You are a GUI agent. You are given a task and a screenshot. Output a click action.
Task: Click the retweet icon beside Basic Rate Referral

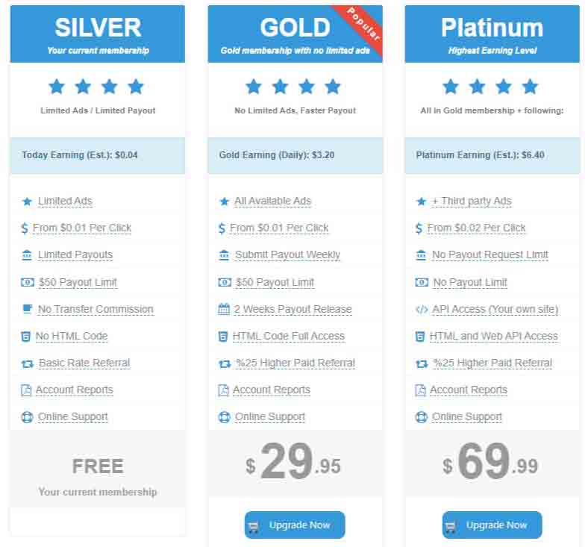28,363
